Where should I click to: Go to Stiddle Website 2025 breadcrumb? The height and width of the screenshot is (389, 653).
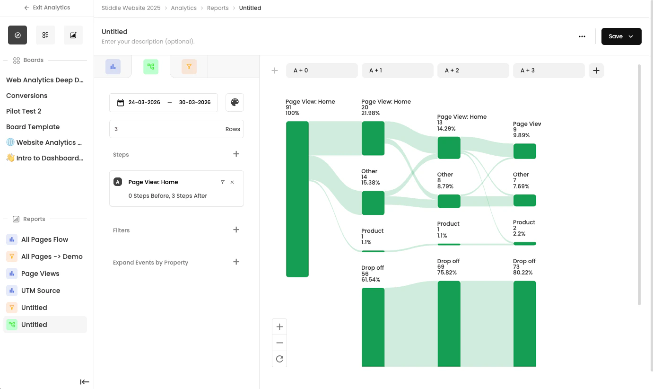point(131,8)
